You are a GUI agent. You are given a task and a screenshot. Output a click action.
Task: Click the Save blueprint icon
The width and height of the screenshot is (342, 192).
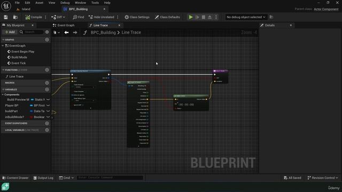6,17
